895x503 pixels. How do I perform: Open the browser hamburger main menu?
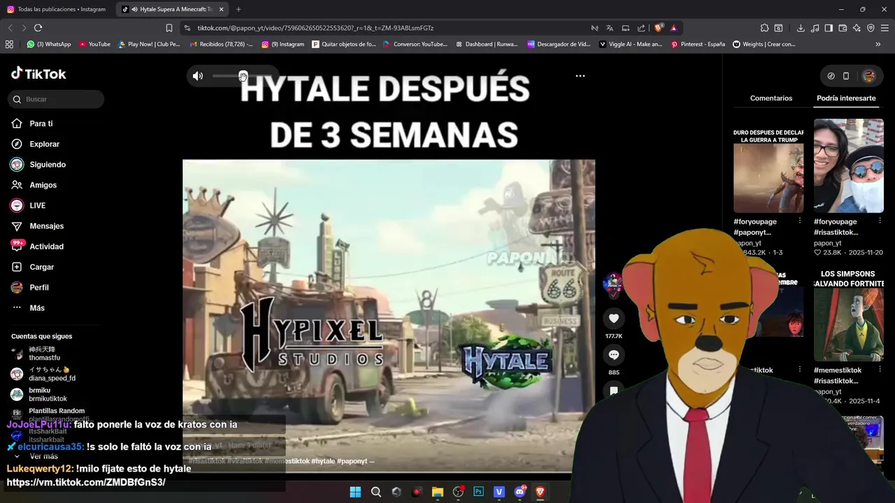pyautogui.click(x=885, y=28)
